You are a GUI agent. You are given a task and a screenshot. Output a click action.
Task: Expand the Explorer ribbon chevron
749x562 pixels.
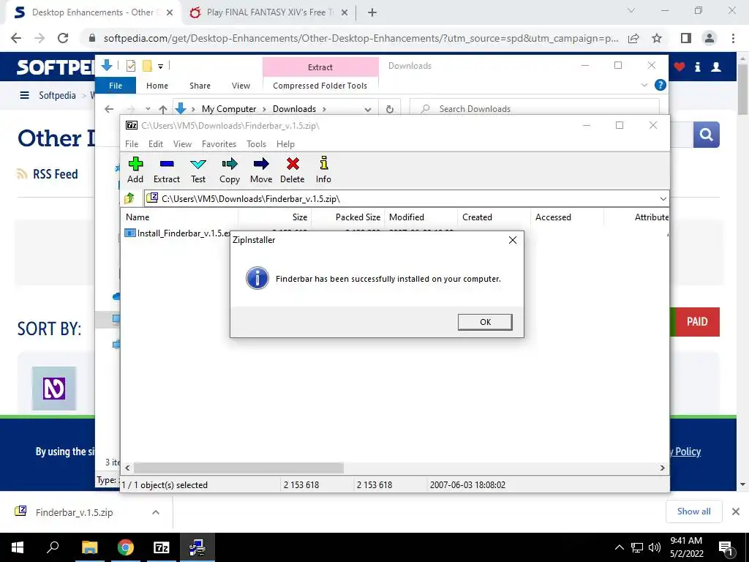tap(644, 85)
